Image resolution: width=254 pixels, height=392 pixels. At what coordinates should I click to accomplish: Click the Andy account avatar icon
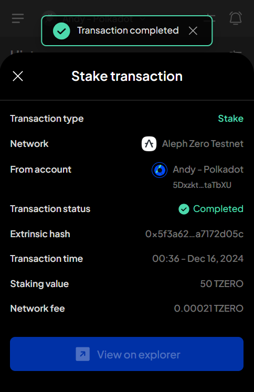coord(160,170)
